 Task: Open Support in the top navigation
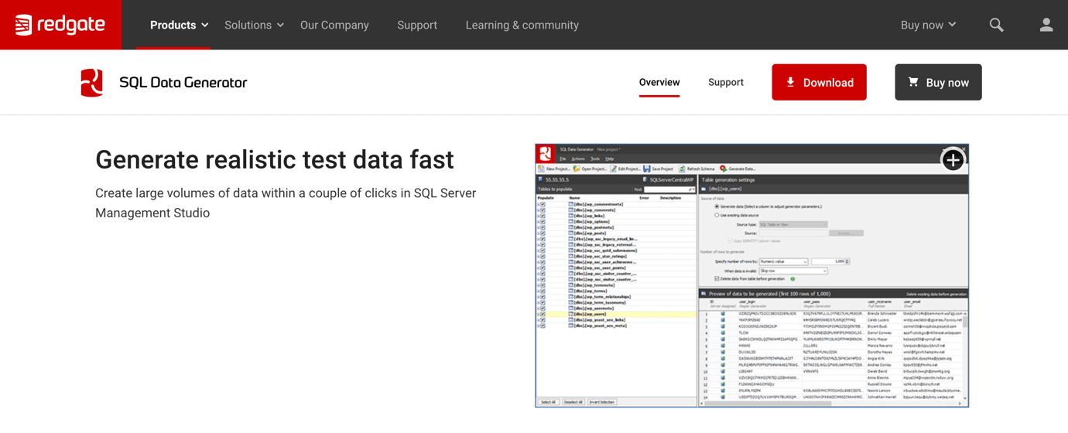417,25
